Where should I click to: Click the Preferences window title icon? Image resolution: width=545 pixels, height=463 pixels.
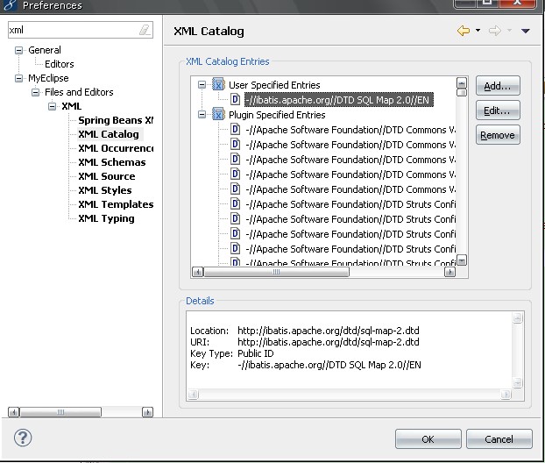click(10, 5)
